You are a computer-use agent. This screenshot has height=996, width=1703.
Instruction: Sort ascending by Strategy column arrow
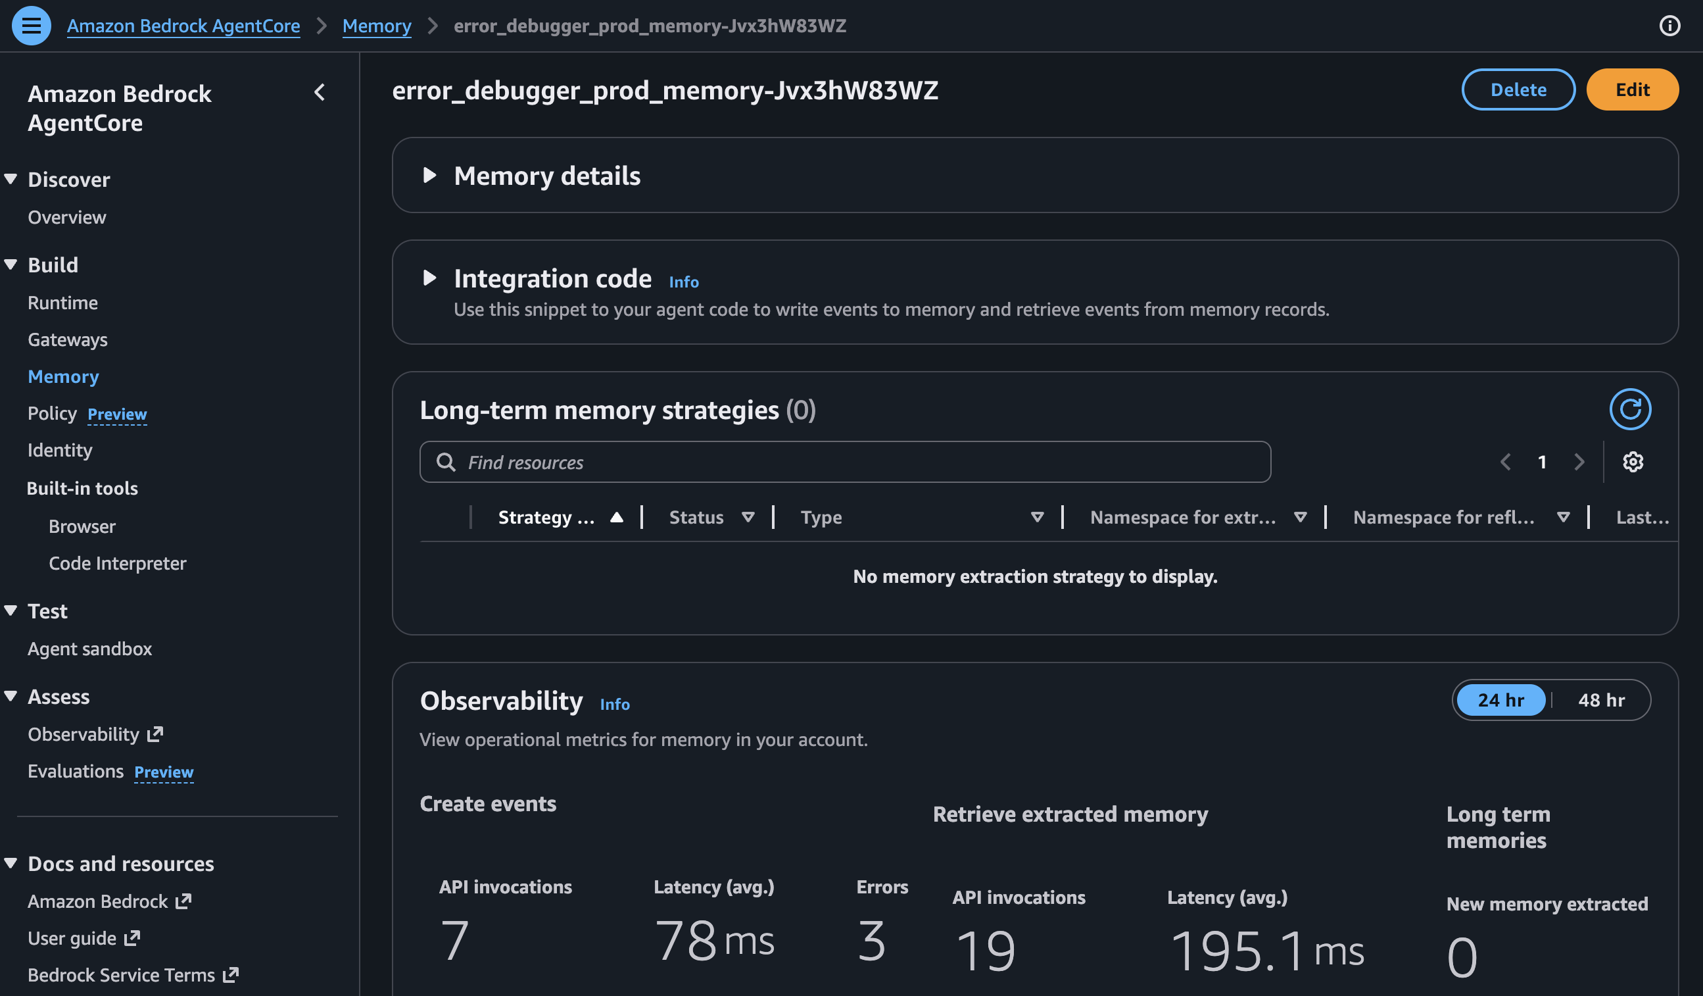click(615, 517)
